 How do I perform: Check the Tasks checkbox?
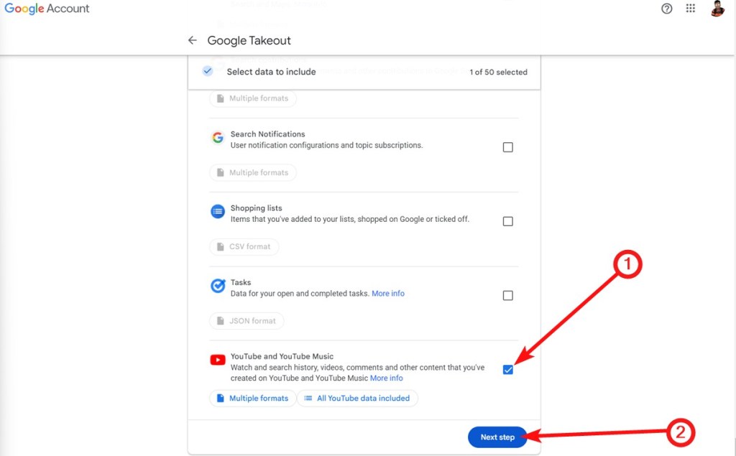pyautogui.click(x=508, y=296)
